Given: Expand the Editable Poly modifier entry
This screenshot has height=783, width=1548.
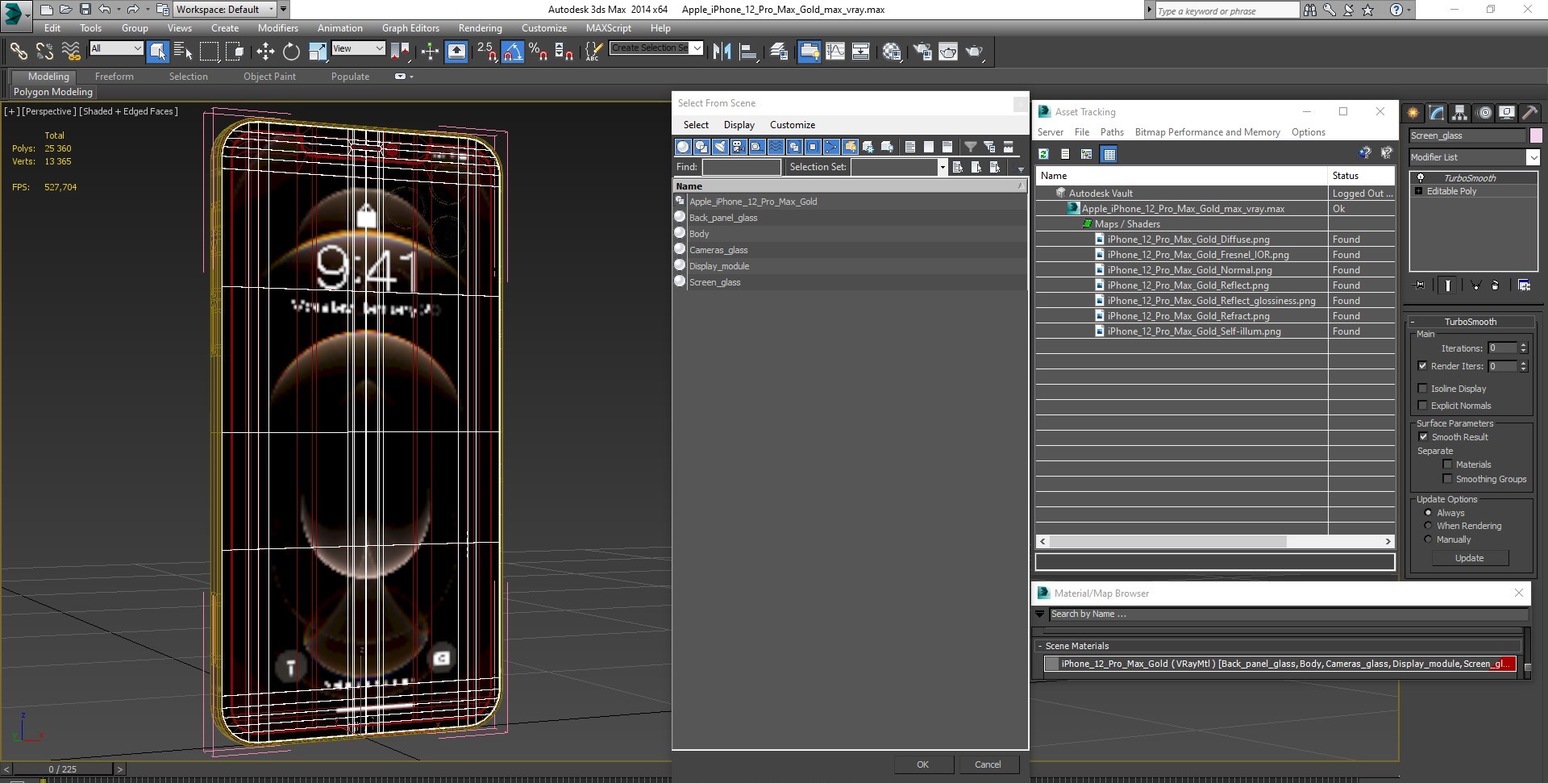Looking at the screenshot, I should [1418, 191].
